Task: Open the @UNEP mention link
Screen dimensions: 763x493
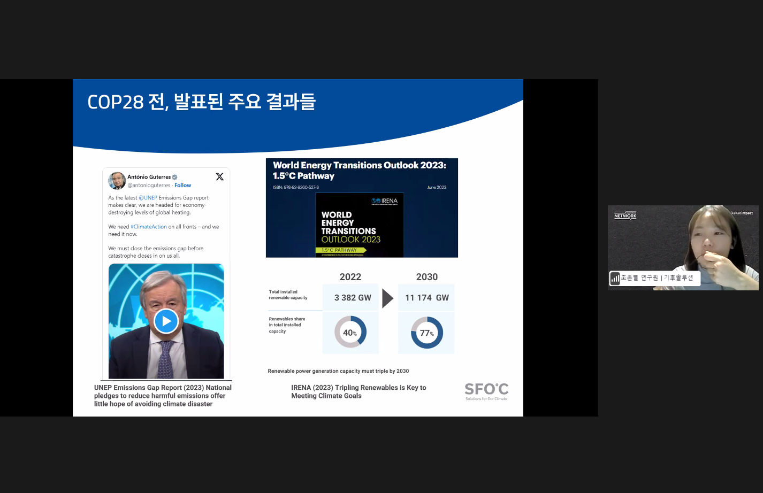Action: coord(148,198)
